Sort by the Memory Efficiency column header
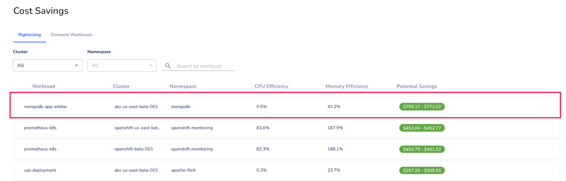Viewport: 566px width, 181px height. coord(347,86)
